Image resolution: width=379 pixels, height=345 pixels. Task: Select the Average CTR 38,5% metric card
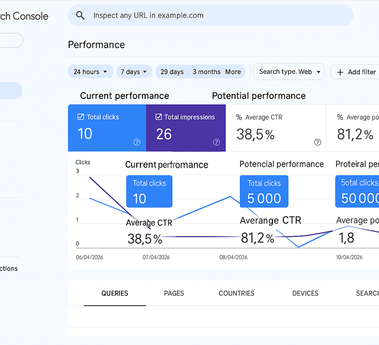pos(276,128)
